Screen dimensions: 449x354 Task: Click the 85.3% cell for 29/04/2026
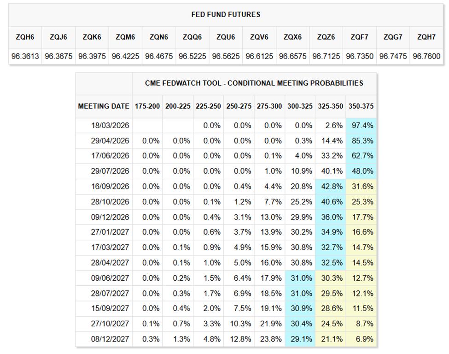pyautogui.click(x=362, y=141)
